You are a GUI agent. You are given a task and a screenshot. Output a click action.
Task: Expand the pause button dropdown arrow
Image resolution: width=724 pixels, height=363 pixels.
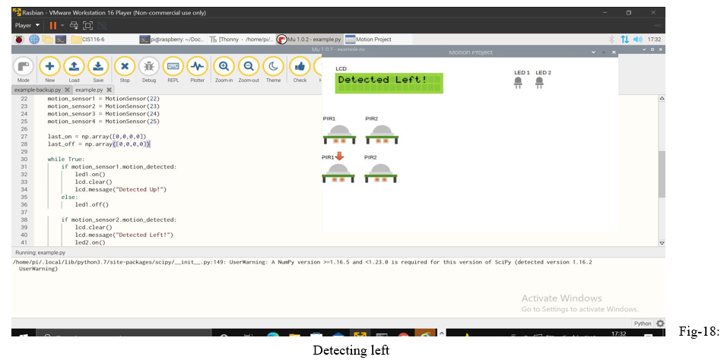(x=64, y=25)
